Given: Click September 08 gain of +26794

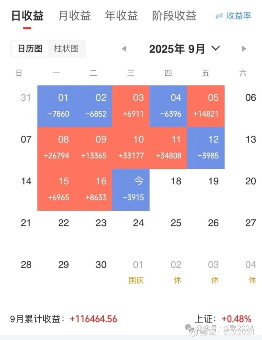Looking at the screenshot, I should (64, 147).
